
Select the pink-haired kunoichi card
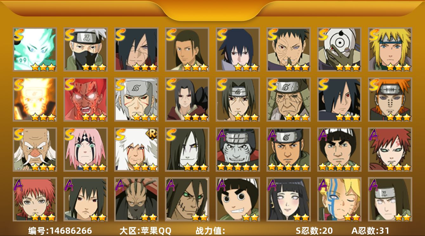[x=86, y=150]
